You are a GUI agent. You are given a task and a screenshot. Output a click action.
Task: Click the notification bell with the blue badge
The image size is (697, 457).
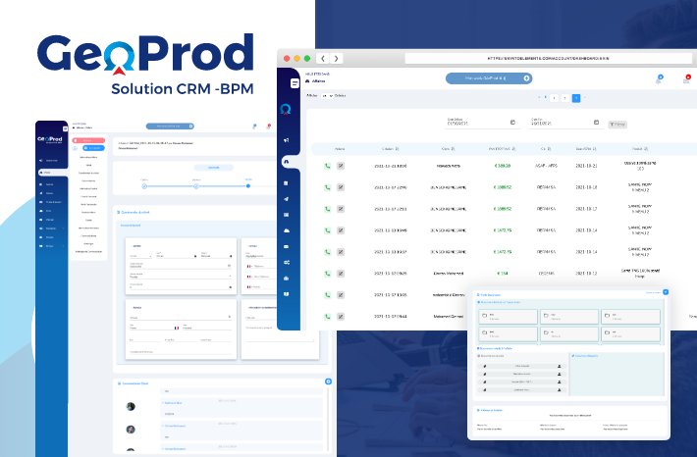(x=659, y=78)
